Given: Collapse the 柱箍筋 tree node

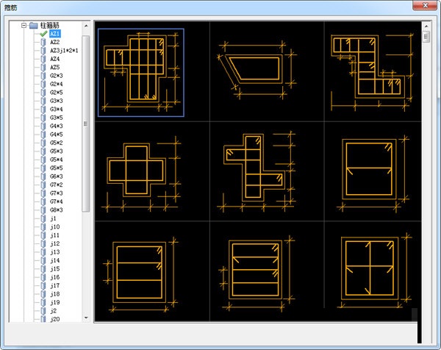Looking at the screenshot, I should click(24, 25).
